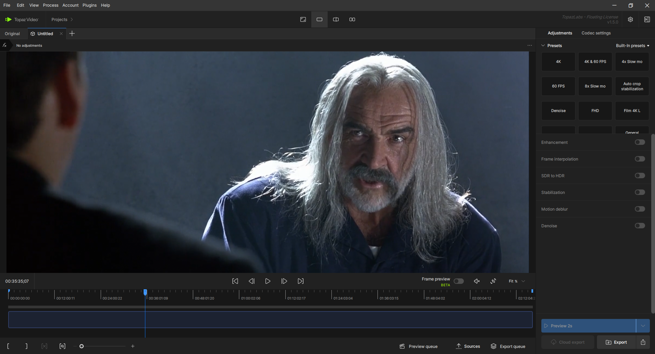The image size is (655, 354).
Task: Step forward one frame
Action: pos(284,281)
